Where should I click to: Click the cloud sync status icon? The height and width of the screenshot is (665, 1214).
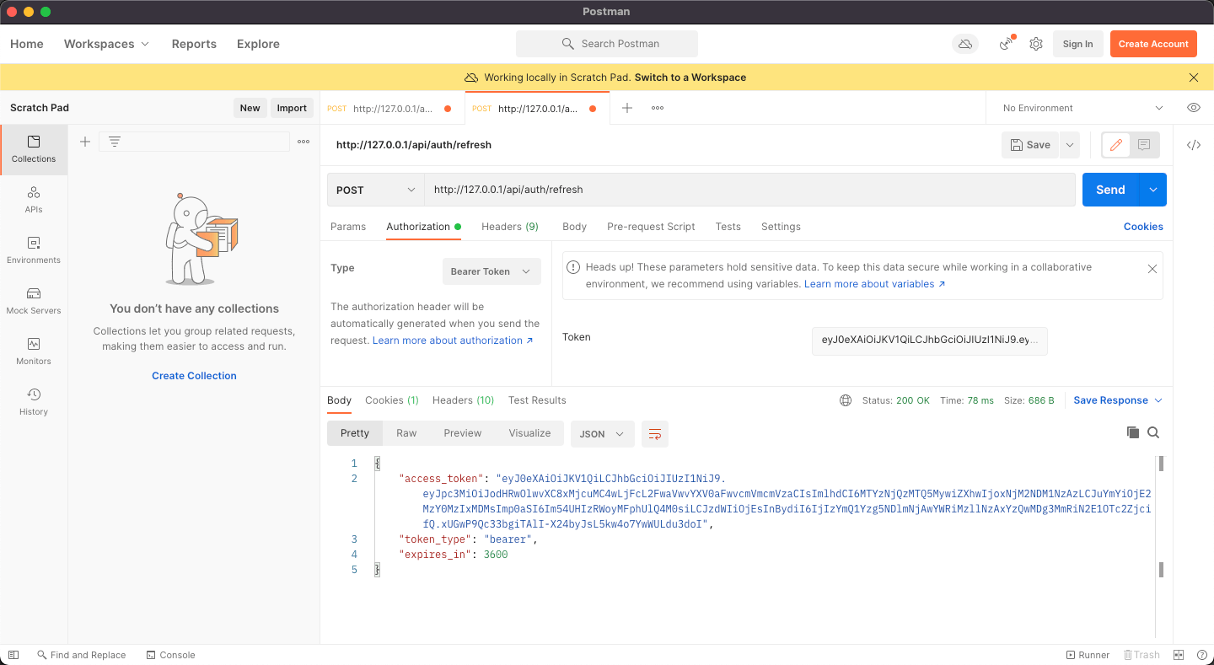point(965,44)
